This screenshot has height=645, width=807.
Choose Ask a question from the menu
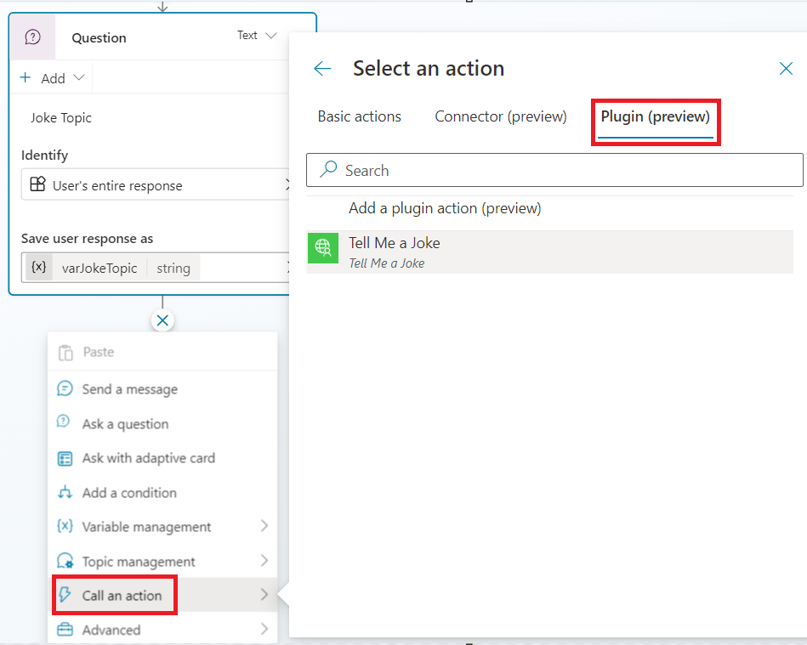[x=125, y=424]
